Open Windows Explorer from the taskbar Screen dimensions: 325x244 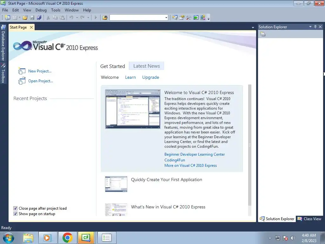point(28,238)
